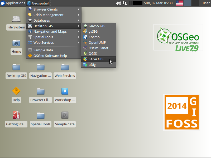Screen dimensions: 211x158
Task: Click the OpenJUMP kangaroo icon
Action: click(x=85, y=42)
